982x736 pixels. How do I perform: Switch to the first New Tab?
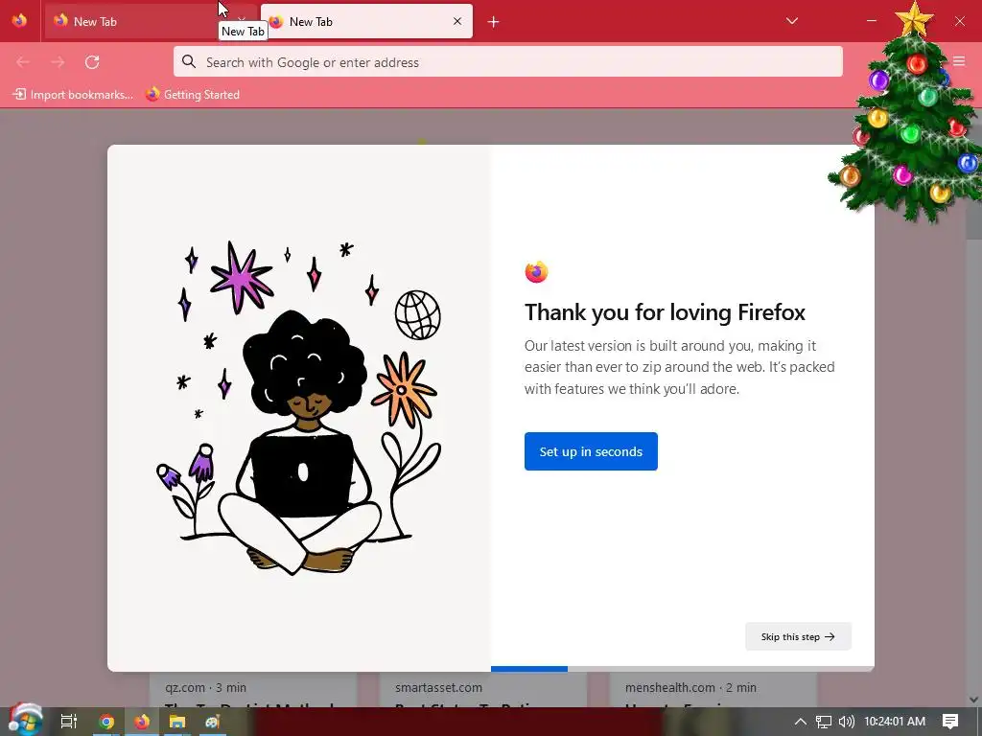point(150,21)
